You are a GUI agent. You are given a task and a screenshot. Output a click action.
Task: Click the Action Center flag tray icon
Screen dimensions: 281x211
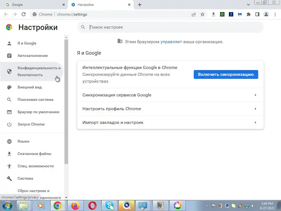click(213, 206)
